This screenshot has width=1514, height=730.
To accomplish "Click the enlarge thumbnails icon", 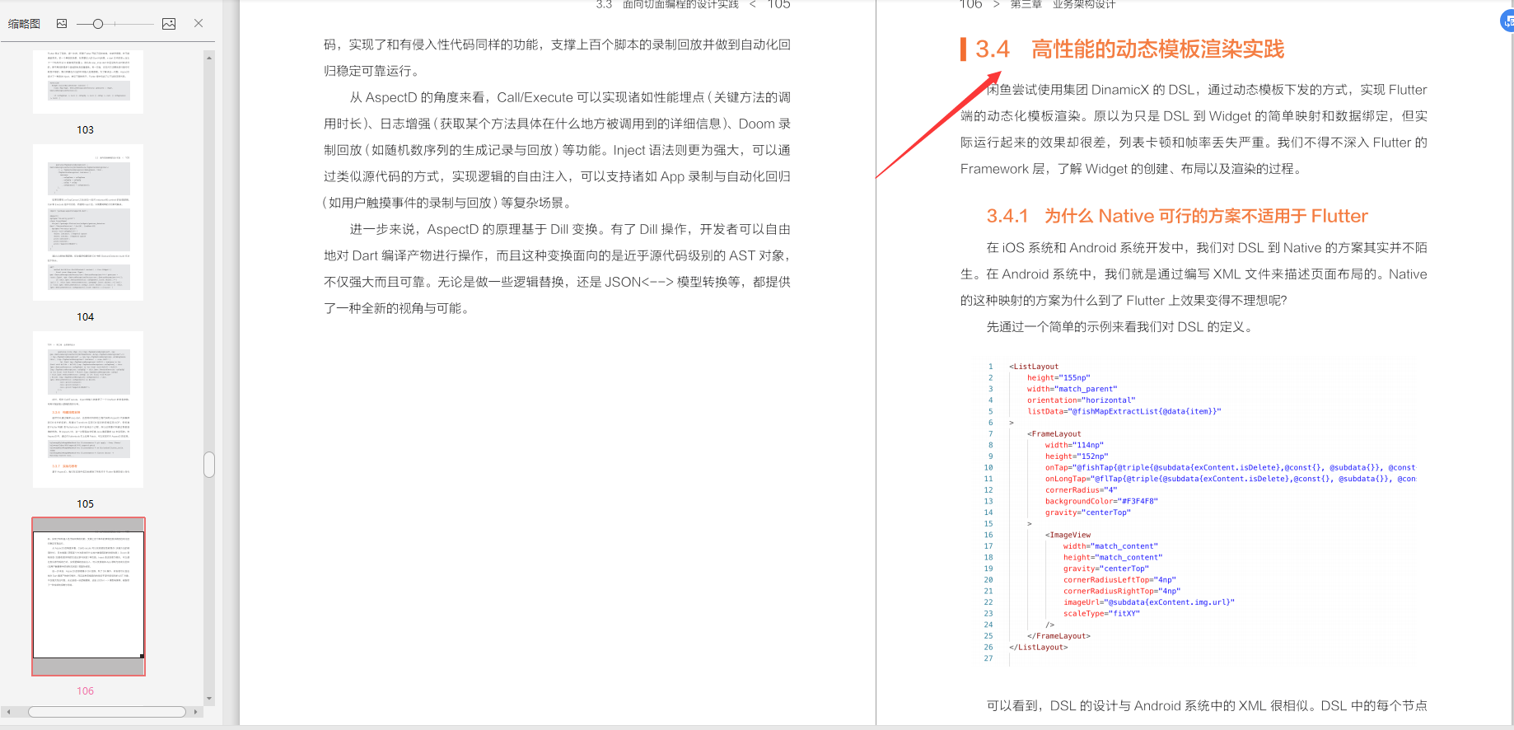I will pos(169,24).
